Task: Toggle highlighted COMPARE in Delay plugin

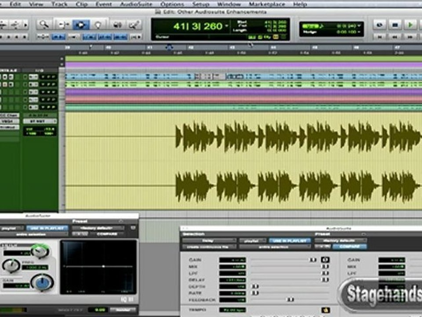Action: [x=349, y=247]
